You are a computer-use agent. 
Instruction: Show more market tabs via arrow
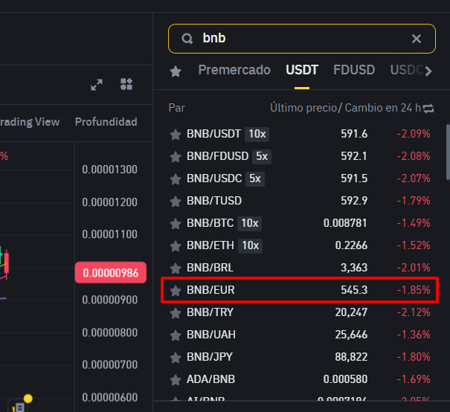[428, 71]
